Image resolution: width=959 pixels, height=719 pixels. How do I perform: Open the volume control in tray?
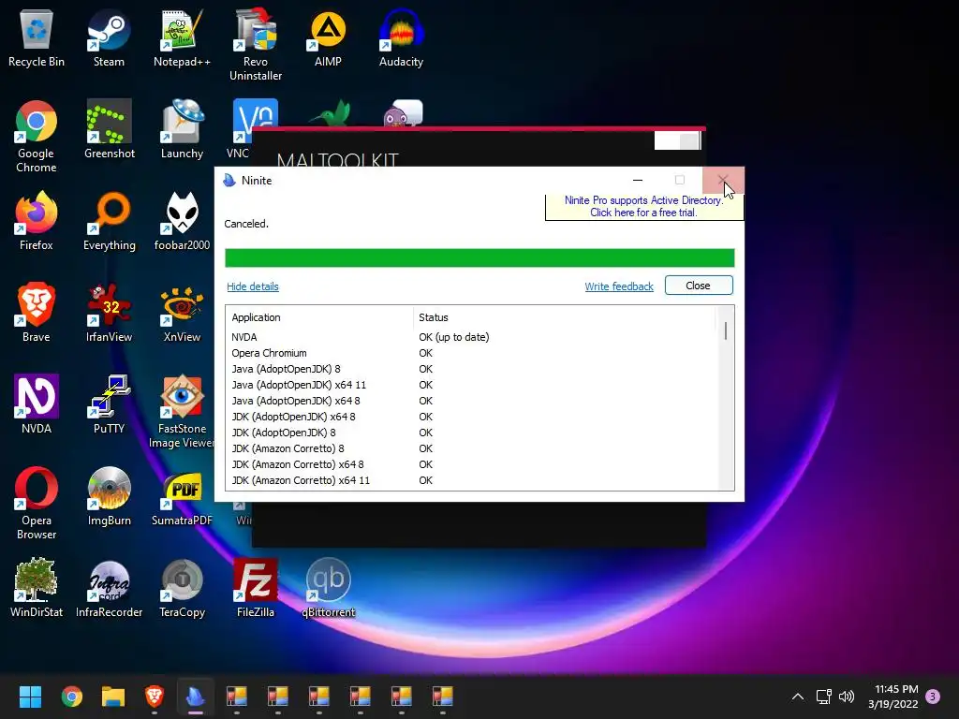pyautogui.click(x=847, y=696)
